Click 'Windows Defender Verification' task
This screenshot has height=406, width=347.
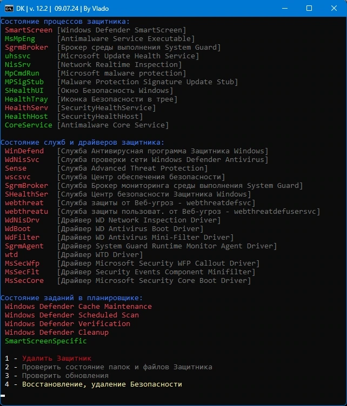(68, 323)
